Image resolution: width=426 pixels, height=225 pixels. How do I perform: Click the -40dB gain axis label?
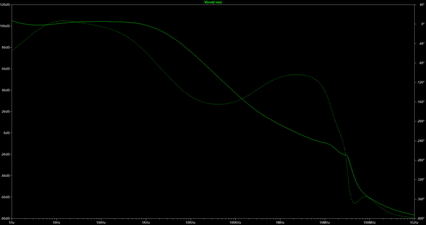5,176
